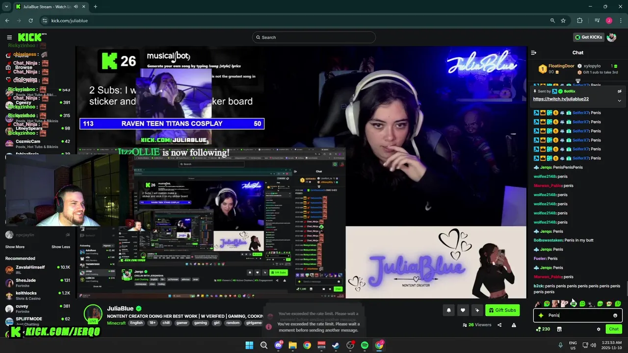Expand the pinned message chevron
The image size is (628, 353).
point(619,101)
